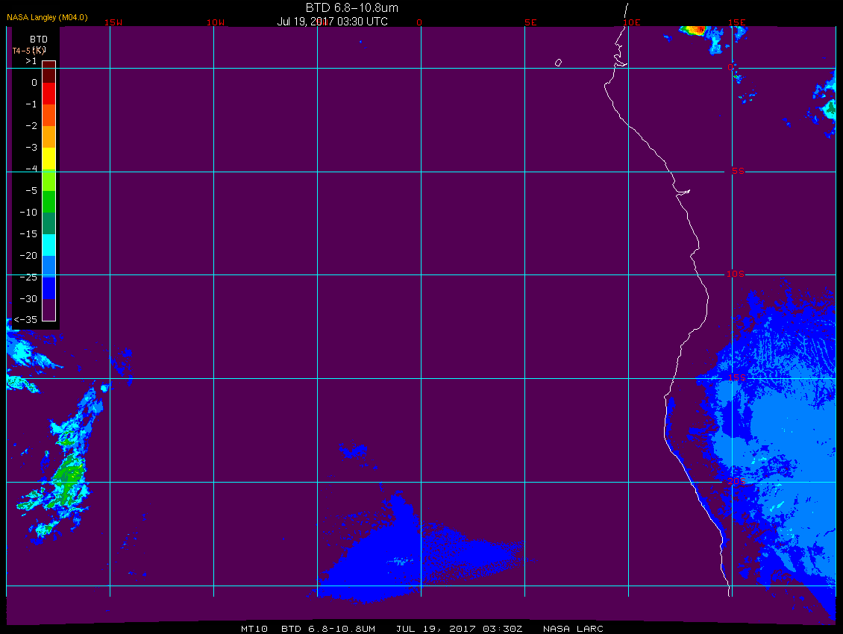
Task: Click the '10W' longitude label
Action: coord(216,22)
